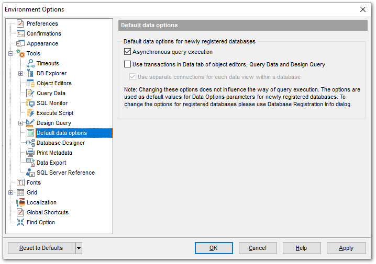Open the Reset to Defaults dropdown arrow
The height and width of the screenshot is (264, 376).
pyautogui.click(x=79, y=248)
